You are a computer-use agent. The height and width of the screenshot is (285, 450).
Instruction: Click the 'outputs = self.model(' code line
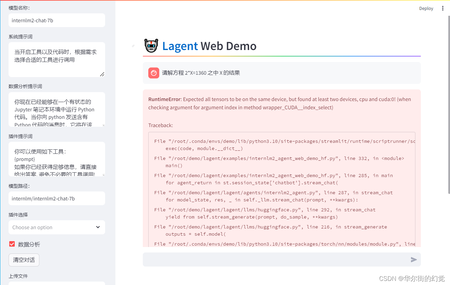(196, 234)
